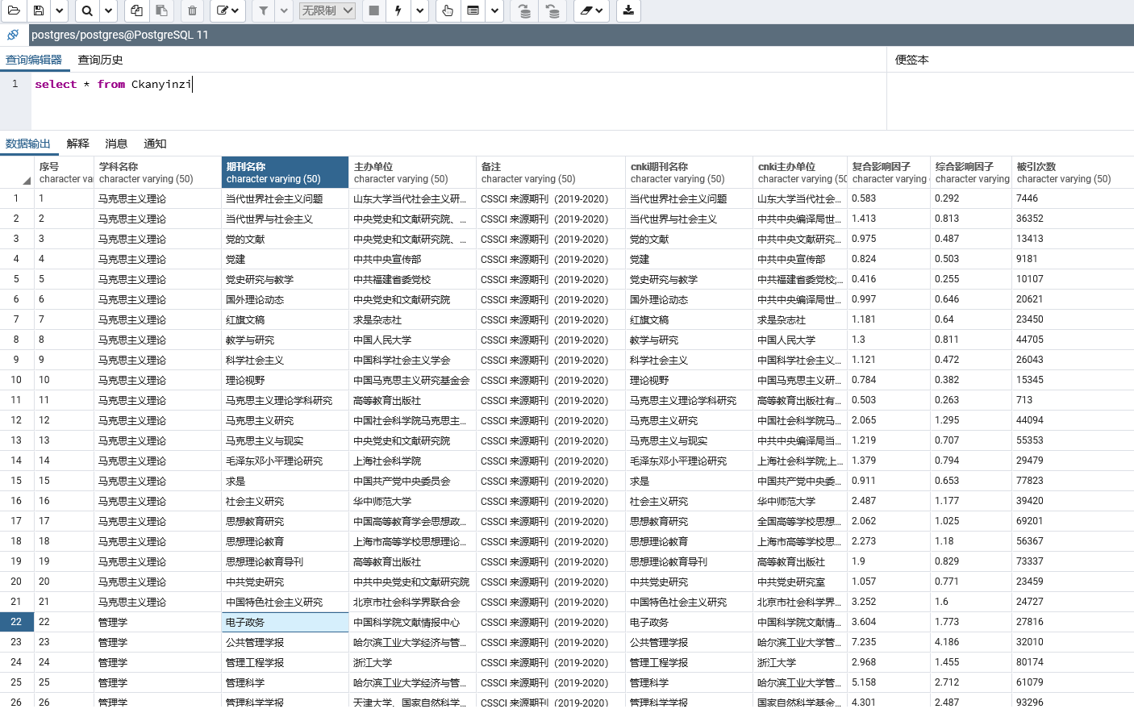This screenshot has height=709, width=1134.
Task: Paste rows using the paste icon
Action: [x=161, y=10]
